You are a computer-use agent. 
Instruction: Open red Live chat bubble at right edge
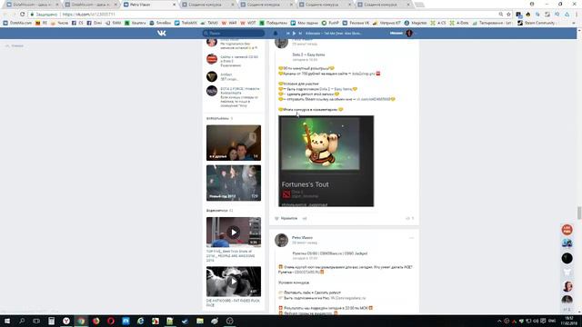(567, 230)
